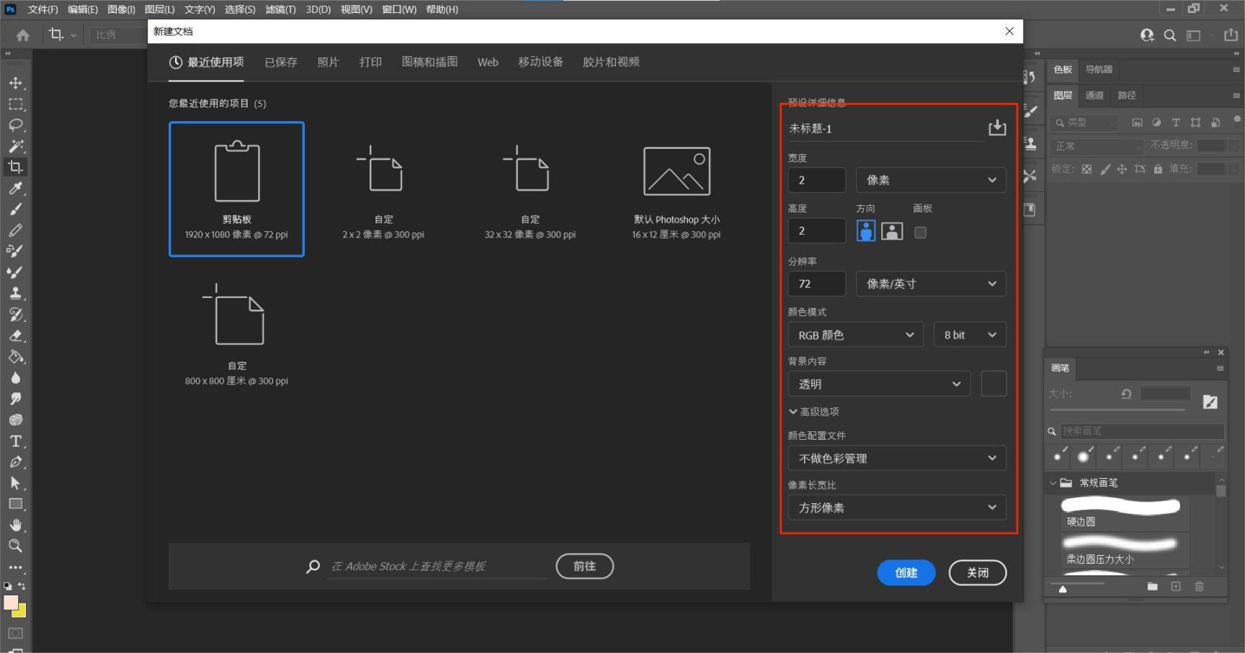This screenshot has height=653, width=1245.
Task: Collapse the 高级选项 advanced options section
Action: (814, 412)
